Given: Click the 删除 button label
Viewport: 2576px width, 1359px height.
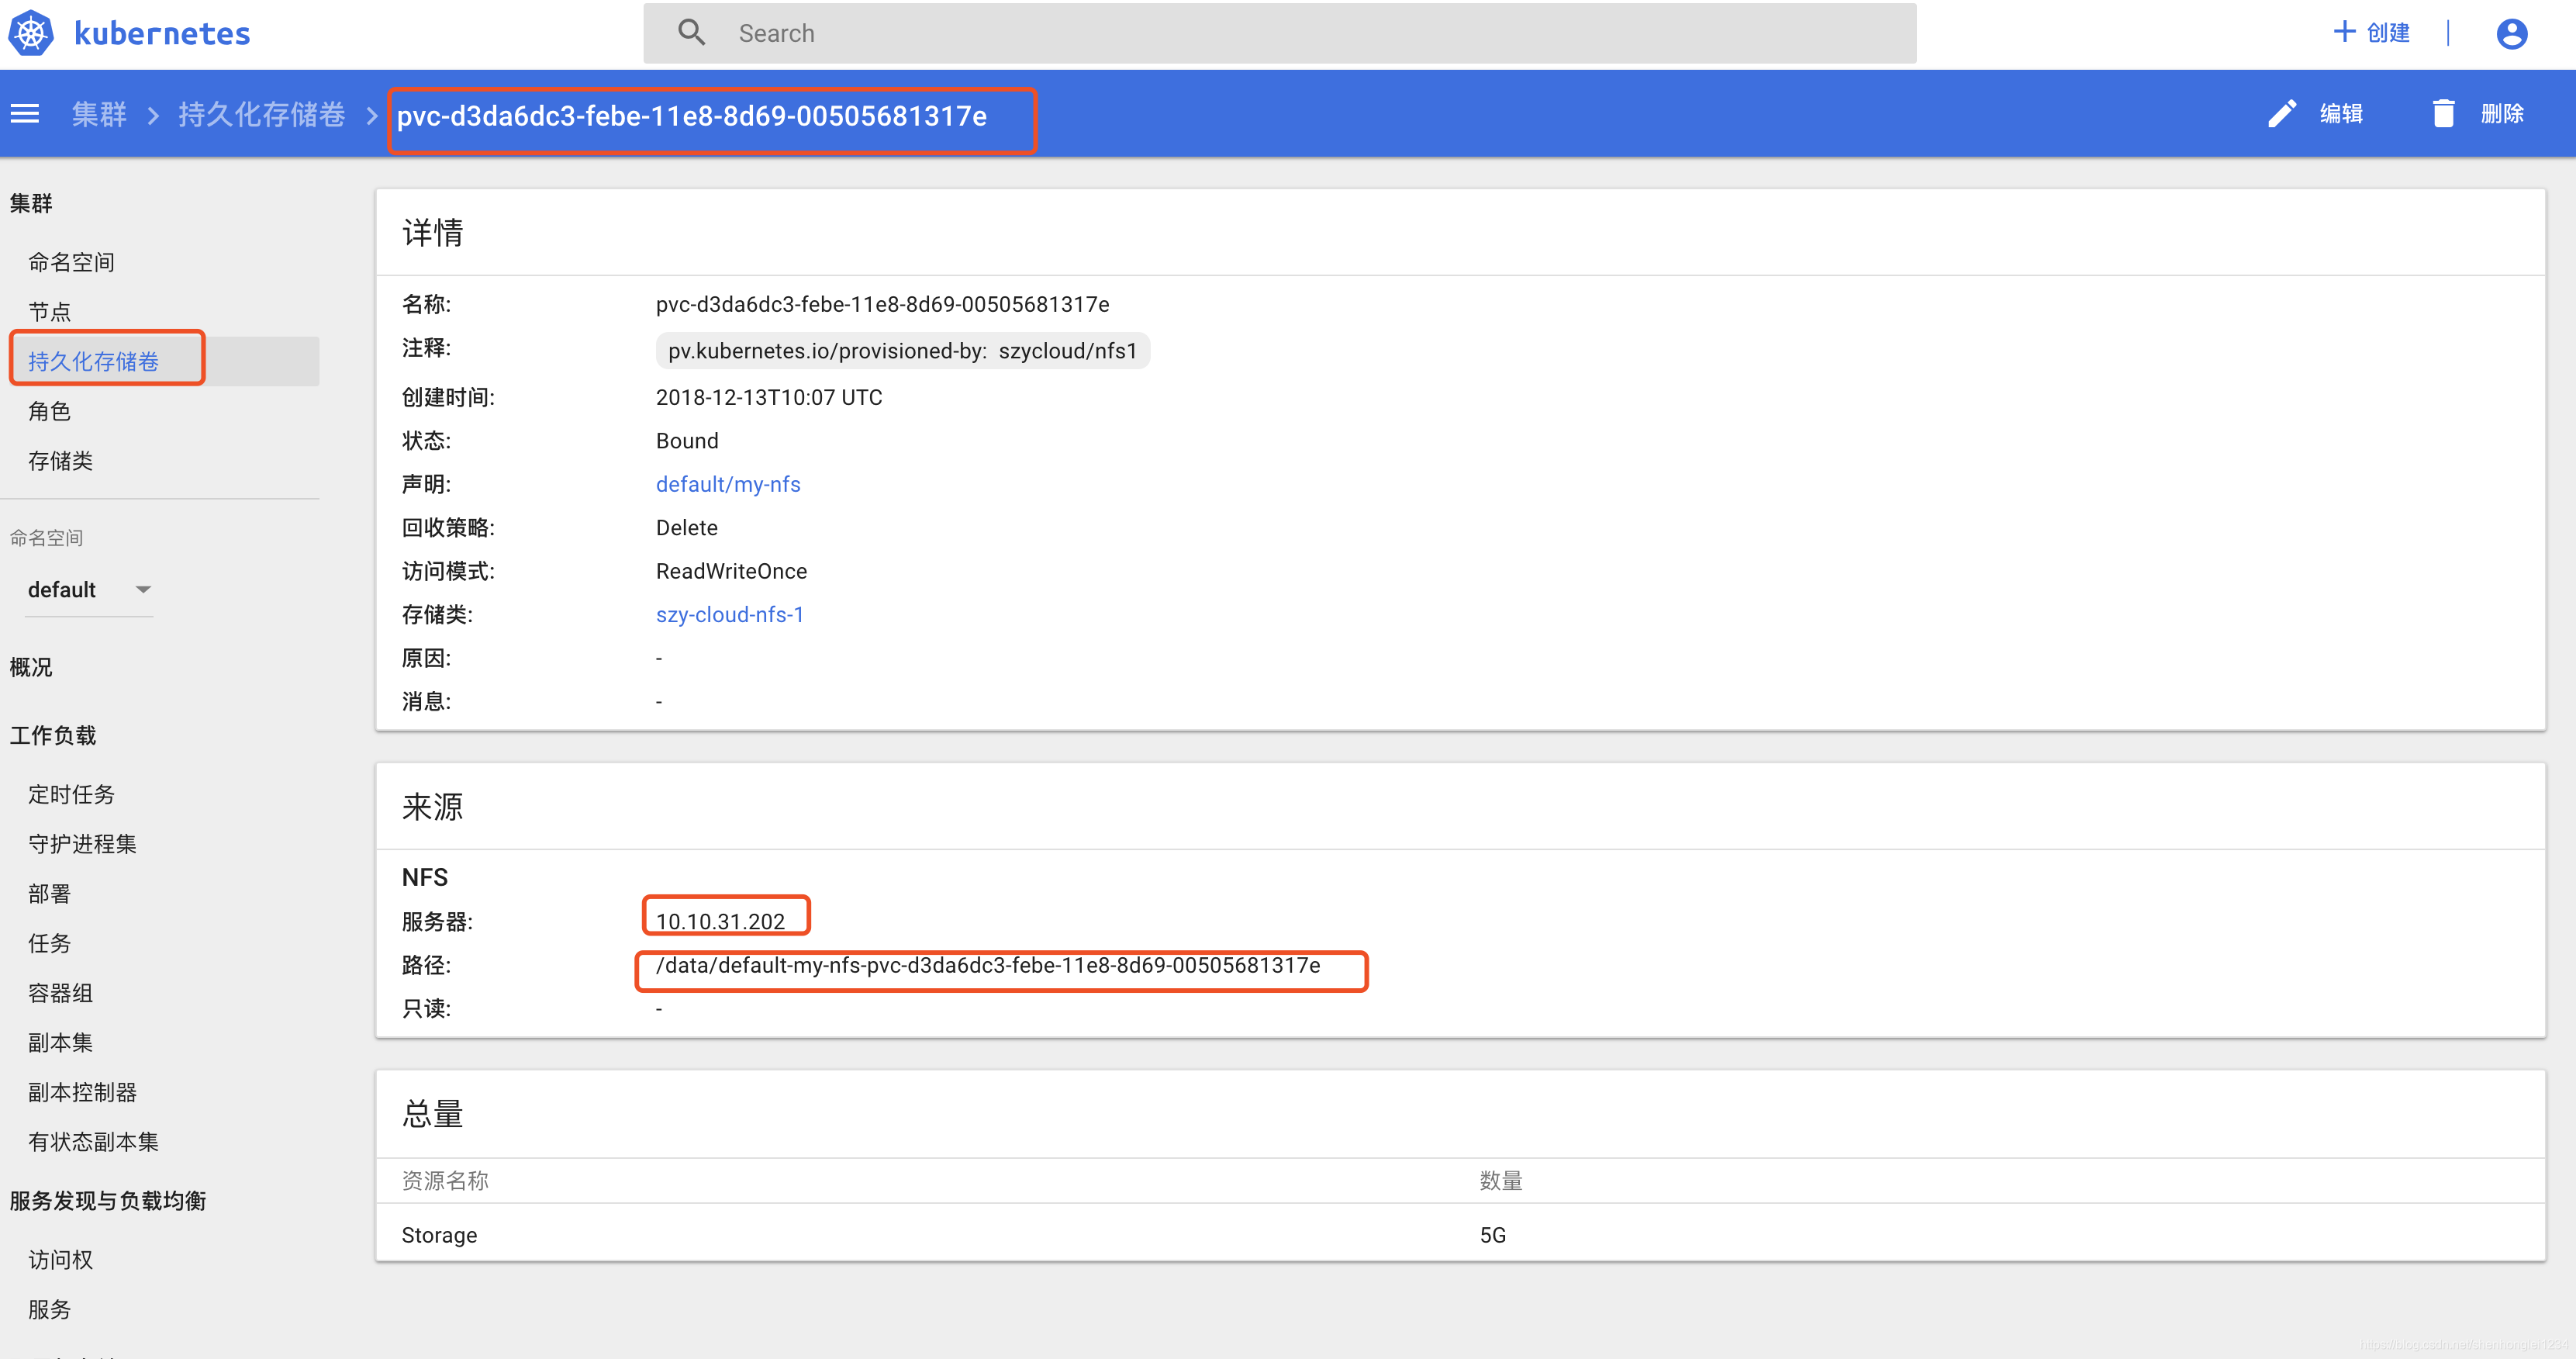Looking at the screenshot, I should tap(2502, 114).
